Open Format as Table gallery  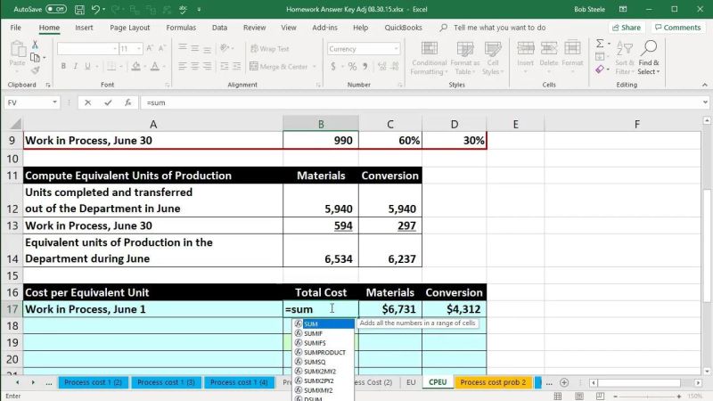(x=464, y=58)
